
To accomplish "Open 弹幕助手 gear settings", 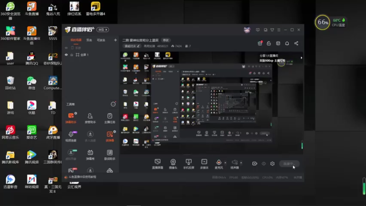I will click(75, 113).
